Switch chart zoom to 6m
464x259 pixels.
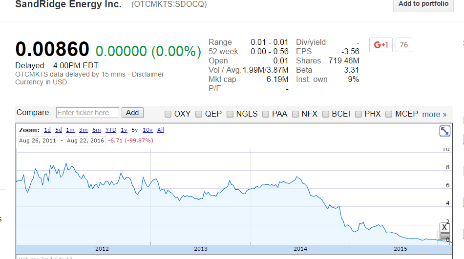coord(96,130)
